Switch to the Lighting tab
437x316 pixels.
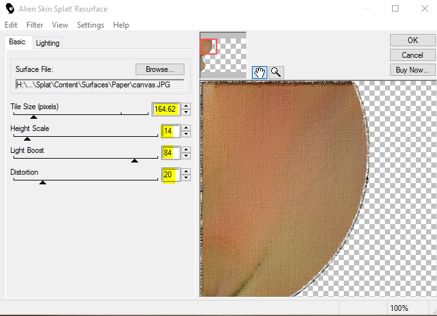pos(48,43)
